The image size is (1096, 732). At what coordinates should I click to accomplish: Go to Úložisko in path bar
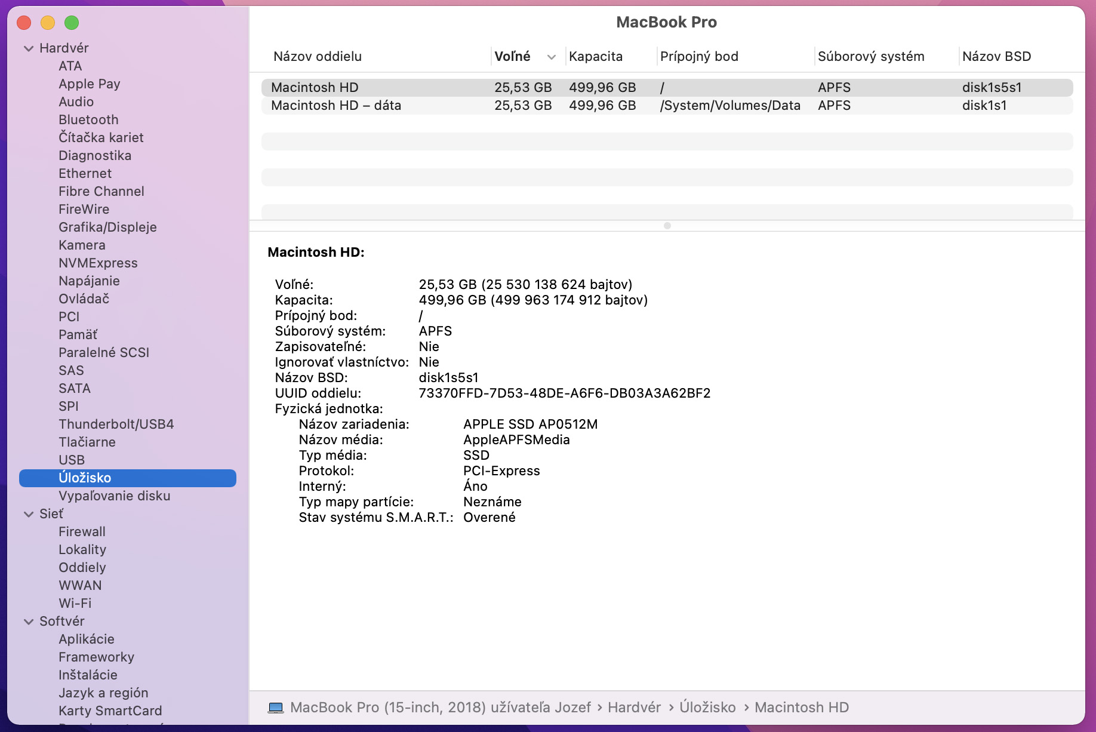pyautogui.click(x=707, y=708)
